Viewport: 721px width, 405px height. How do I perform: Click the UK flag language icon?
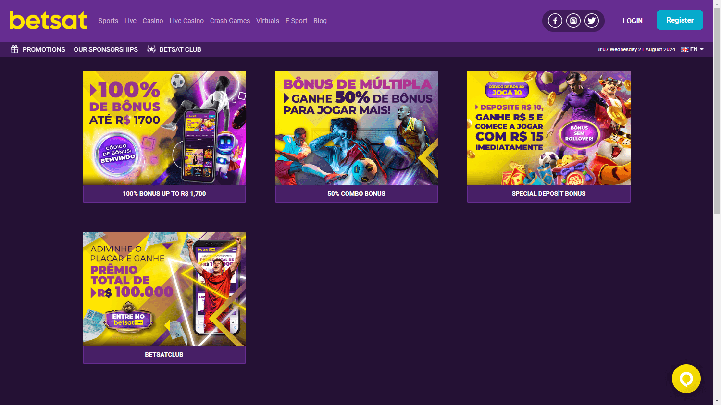[685, 49]
